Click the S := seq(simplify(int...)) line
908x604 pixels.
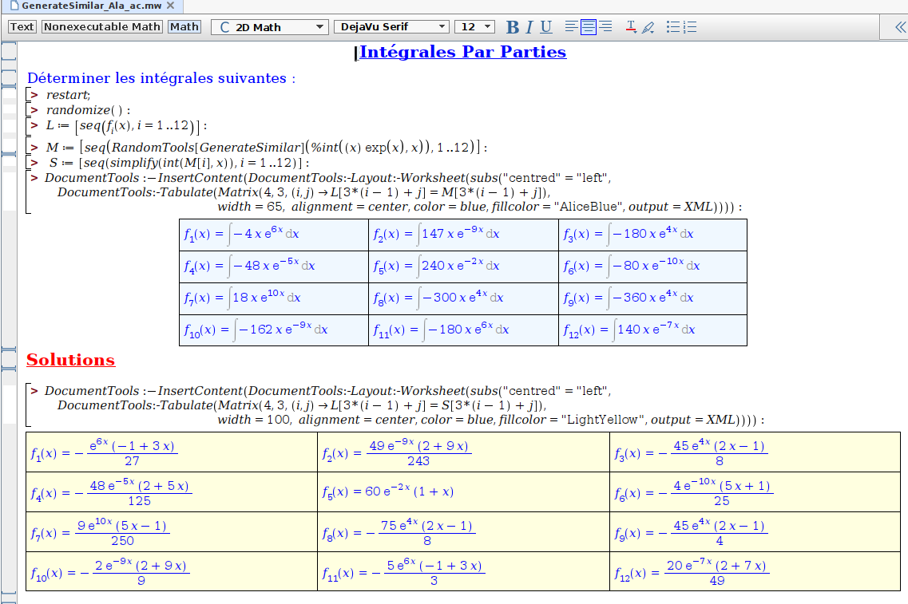(179, 163)
